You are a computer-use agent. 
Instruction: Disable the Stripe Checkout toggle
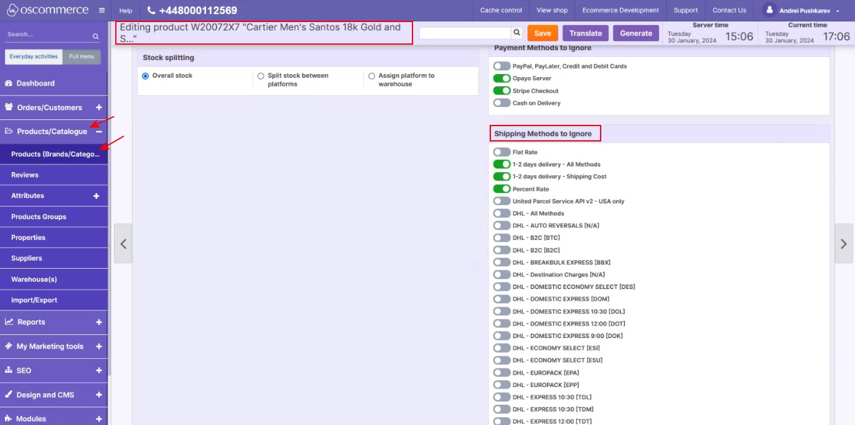(x=501, y=91)
